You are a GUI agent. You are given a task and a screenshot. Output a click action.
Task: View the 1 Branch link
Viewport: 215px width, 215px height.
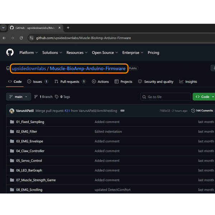43,97
